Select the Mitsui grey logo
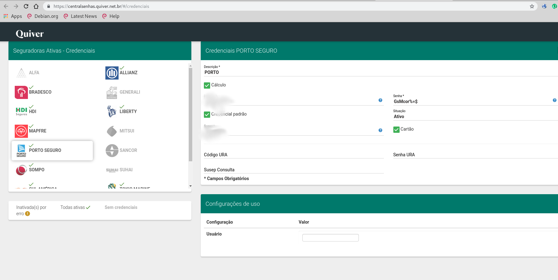The image size is (558, 280). pyautogui.click(x=112, y=131)
